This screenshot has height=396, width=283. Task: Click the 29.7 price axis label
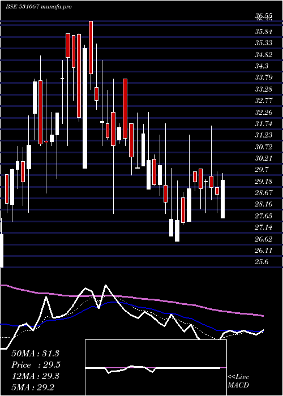(261, 170)
